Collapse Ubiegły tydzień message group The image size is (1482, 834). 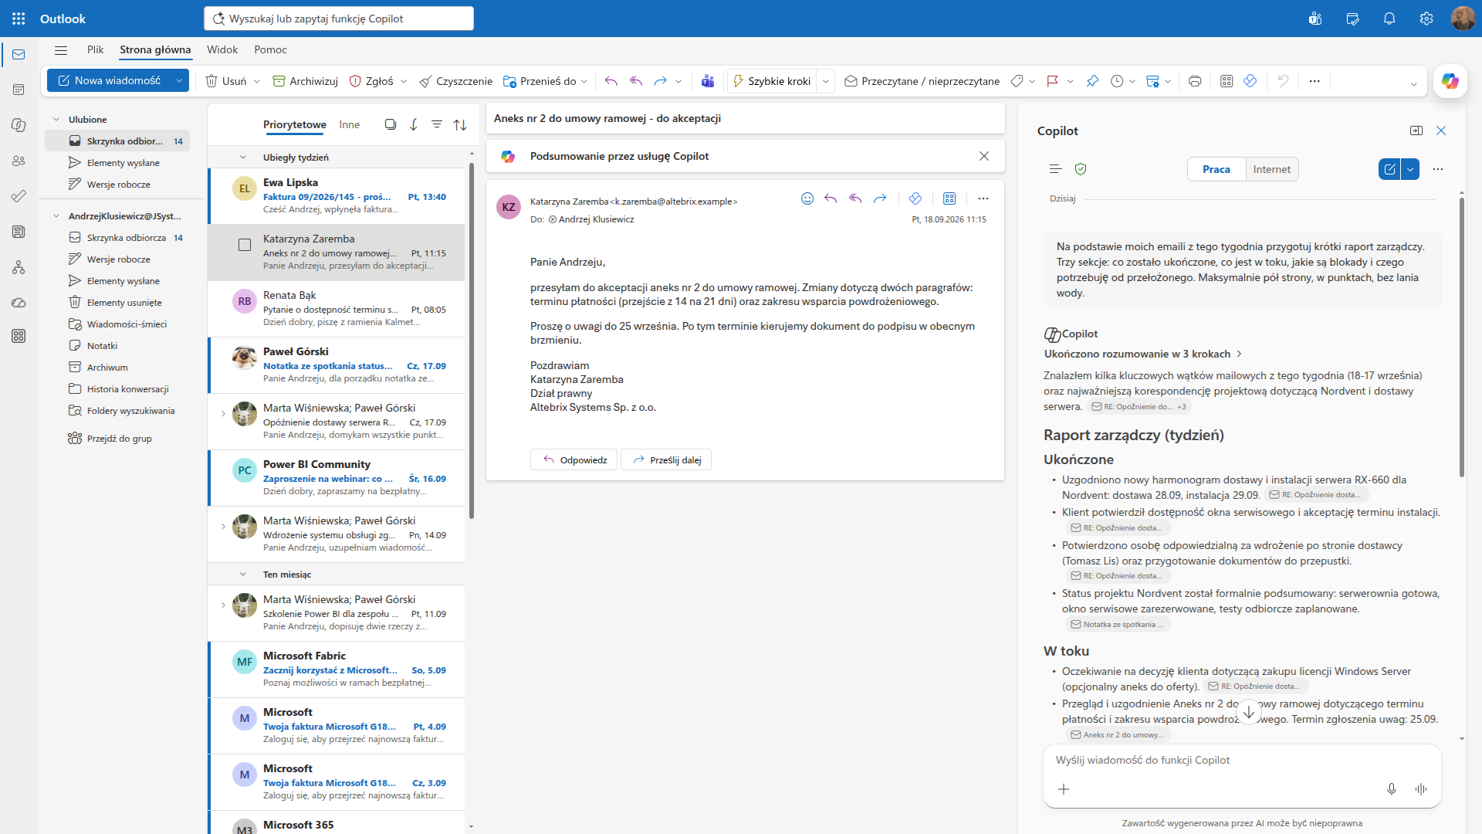pos(243,158)
